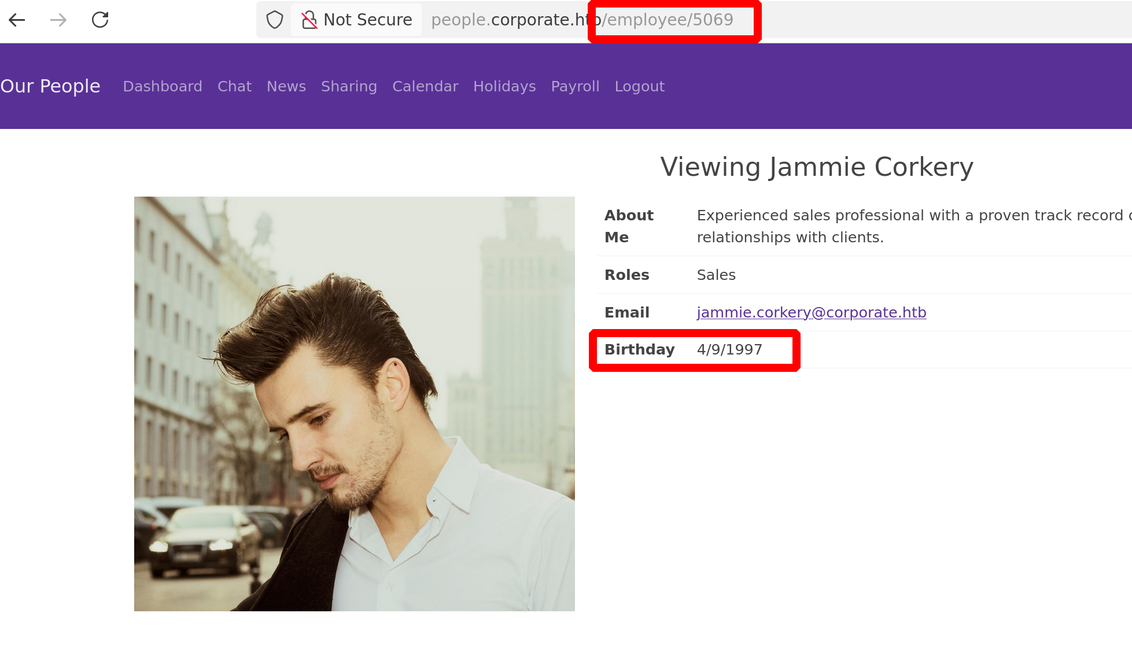1132x672 pixels.
Task: Go to the Payroll page
Action: pyautogui.click(x=575, y=86)
